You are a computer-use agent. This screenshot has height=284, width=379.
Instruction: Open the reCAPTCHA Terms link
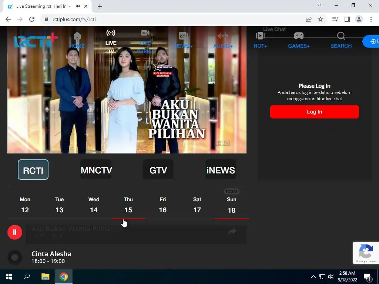pyautogui.click(x=372, y=261)
